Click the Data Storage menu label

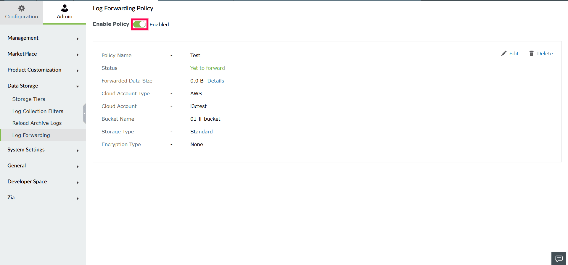pos(23,86)
